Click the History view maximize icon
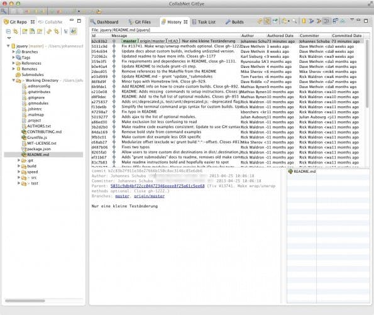374x315 pixels. (x=366, y=21)
